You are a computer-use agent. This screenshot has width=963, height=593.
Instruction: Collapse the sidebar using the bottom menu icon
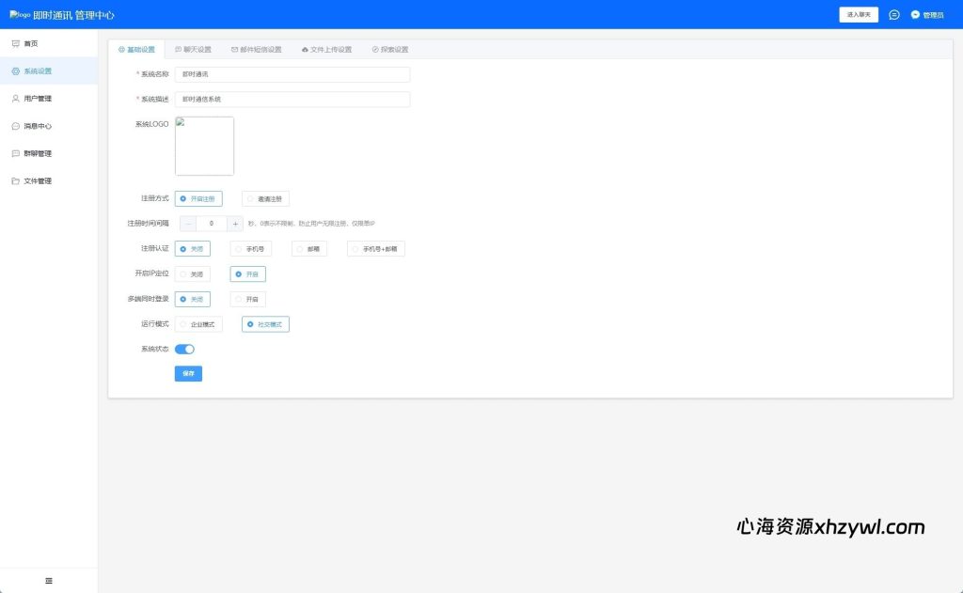tap(49, 581)
